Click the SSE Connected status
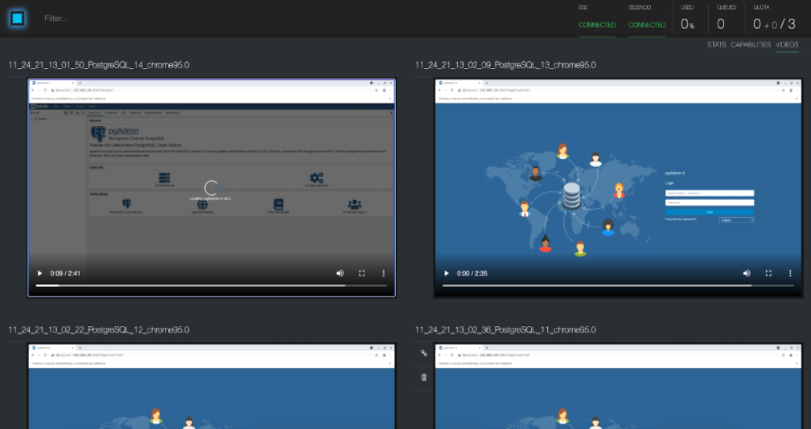 point(597,25)
